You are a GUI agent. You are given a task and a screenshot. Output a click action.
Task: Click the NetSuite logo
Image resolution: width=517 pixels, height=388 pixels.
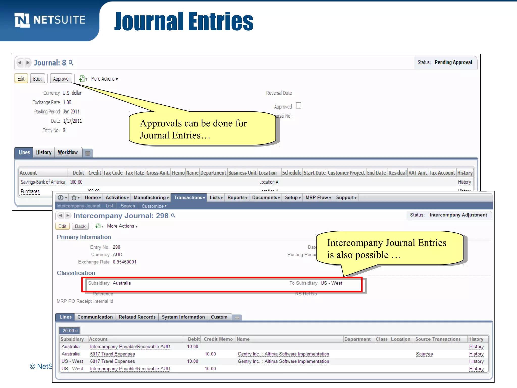(x=50, y=20)
